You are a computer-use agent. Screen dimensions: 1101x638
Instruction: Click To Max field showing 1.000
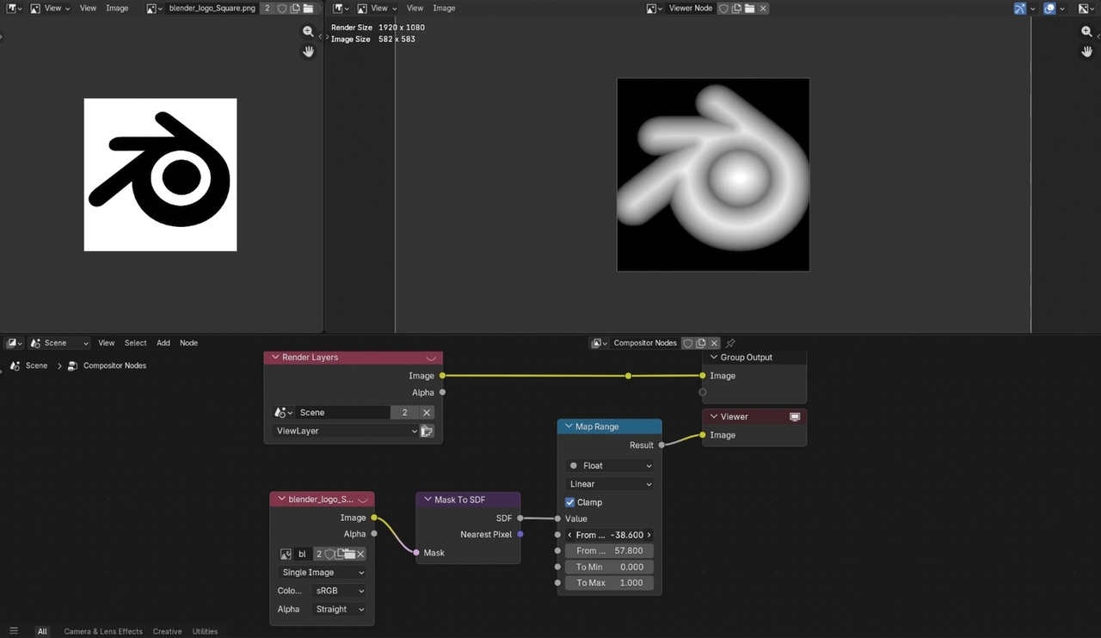[x=609, y=583]
